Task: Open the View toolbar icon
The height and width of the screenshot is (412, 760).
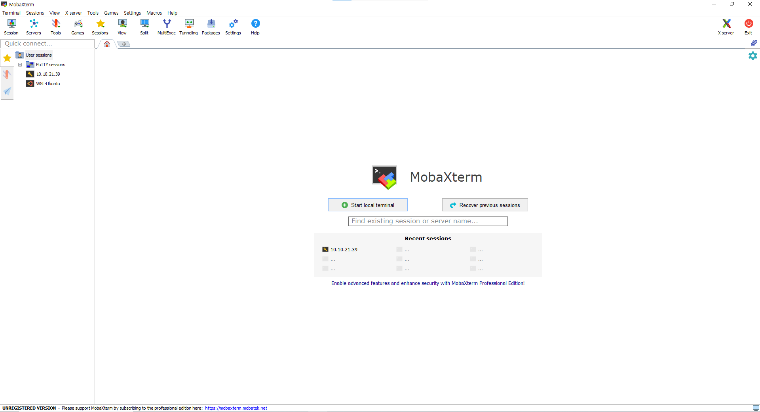Action: [122, 27]
